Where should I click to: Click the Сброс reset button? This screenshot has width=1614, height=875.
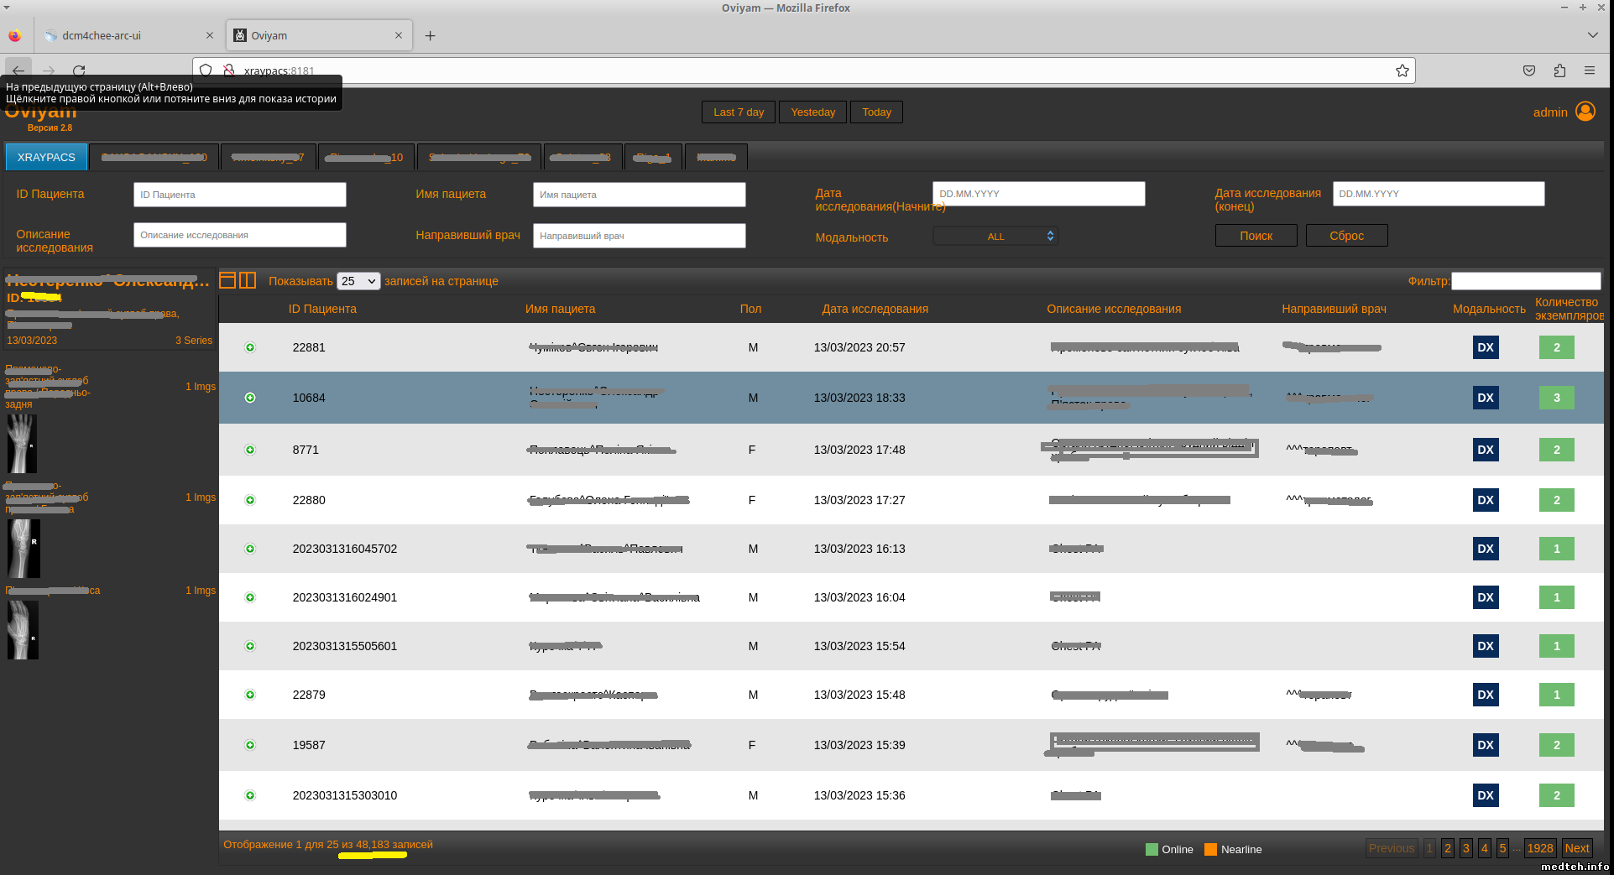click(x=1346, y=236)
